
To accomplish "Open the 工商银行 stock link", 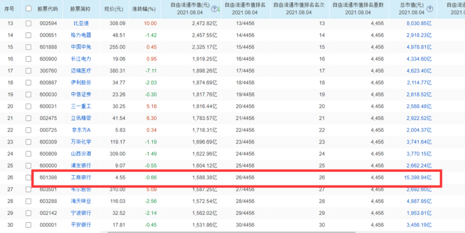I will coord(81,177).
